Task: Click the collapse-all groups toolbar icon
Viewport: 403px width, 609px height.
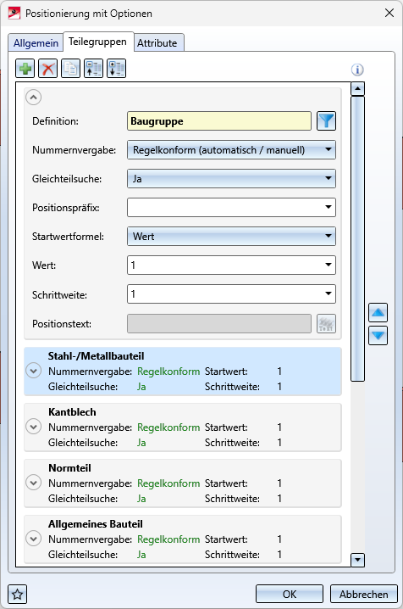Action: pos(94,69)
